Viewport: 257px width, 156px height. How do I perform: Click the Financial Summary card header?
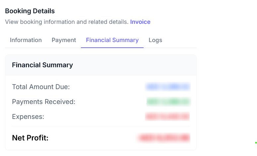pyautogui.click(x=42, y=65)
